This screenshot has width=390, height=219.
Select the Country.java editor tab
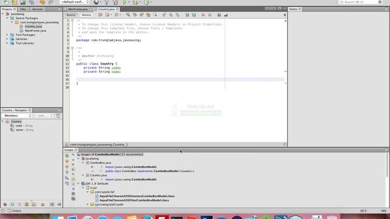pyautogui.click(x=107, y=9)
